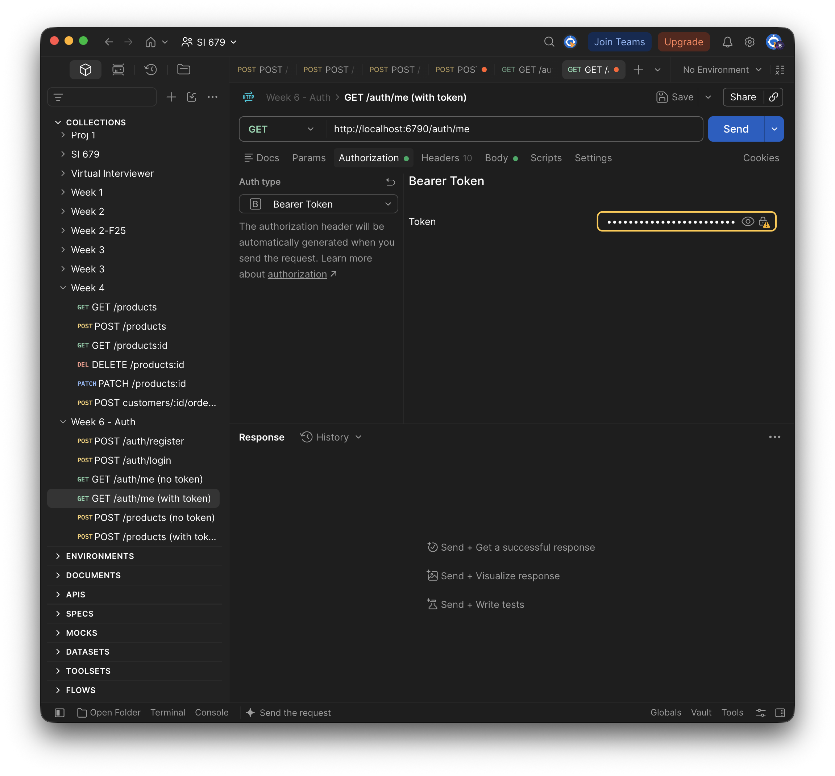Collapse the Week 6 - Auth collection
This screenshot has height=776, width=835.
pyautogui.click(x=63, y=422)
